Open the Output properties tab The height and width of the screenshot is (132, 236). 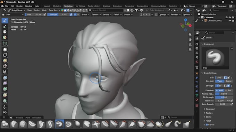pos(197,48)
